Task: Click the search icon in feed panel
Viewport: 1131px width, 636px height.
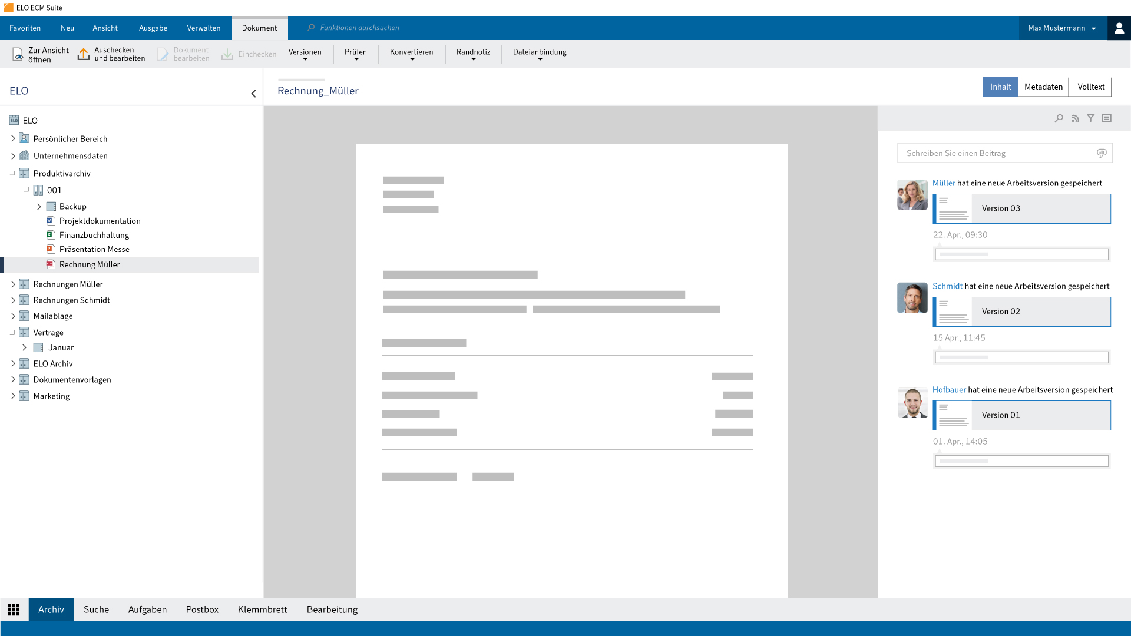Action: pos(1059,118)
